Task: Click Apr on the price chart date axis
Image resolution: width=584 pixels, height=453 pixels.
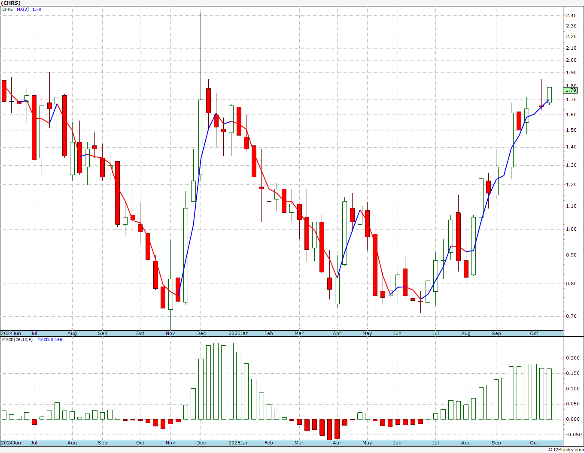Action: click(x=337, y=333)
